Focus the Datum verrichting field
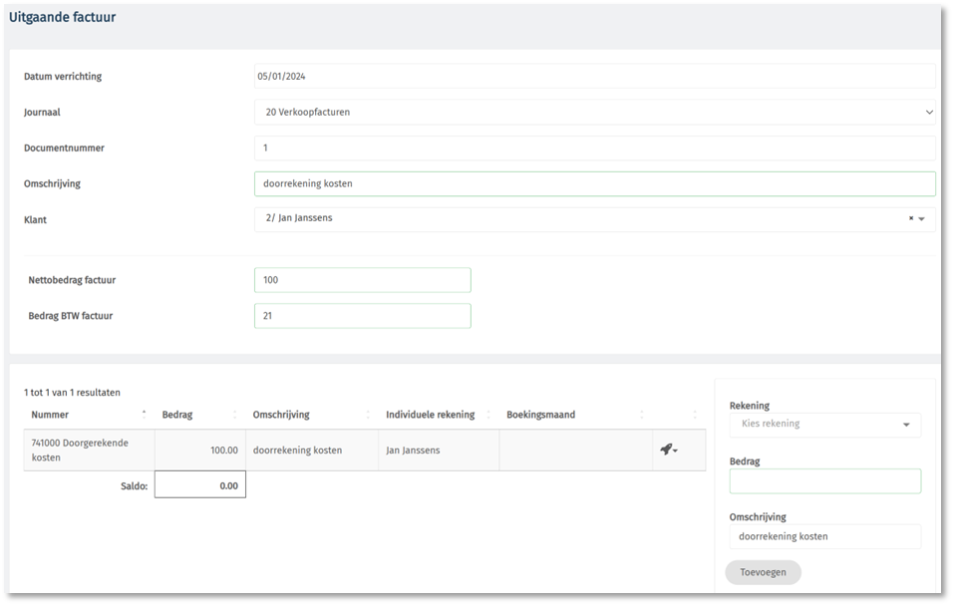 [594, 76]
